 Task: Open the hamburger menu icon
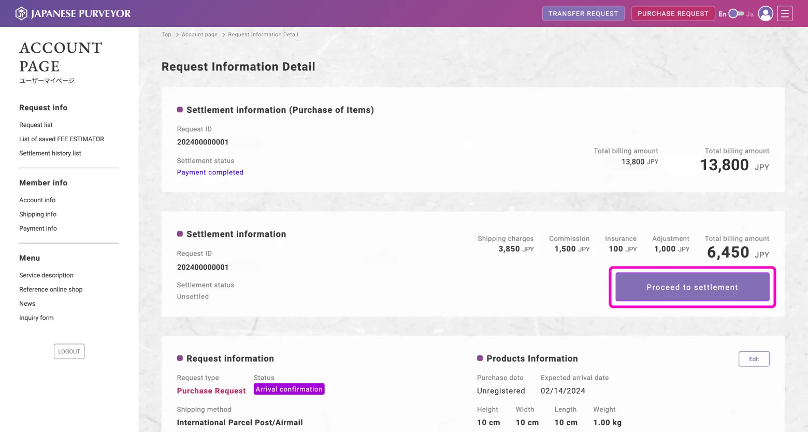[785, 13]
